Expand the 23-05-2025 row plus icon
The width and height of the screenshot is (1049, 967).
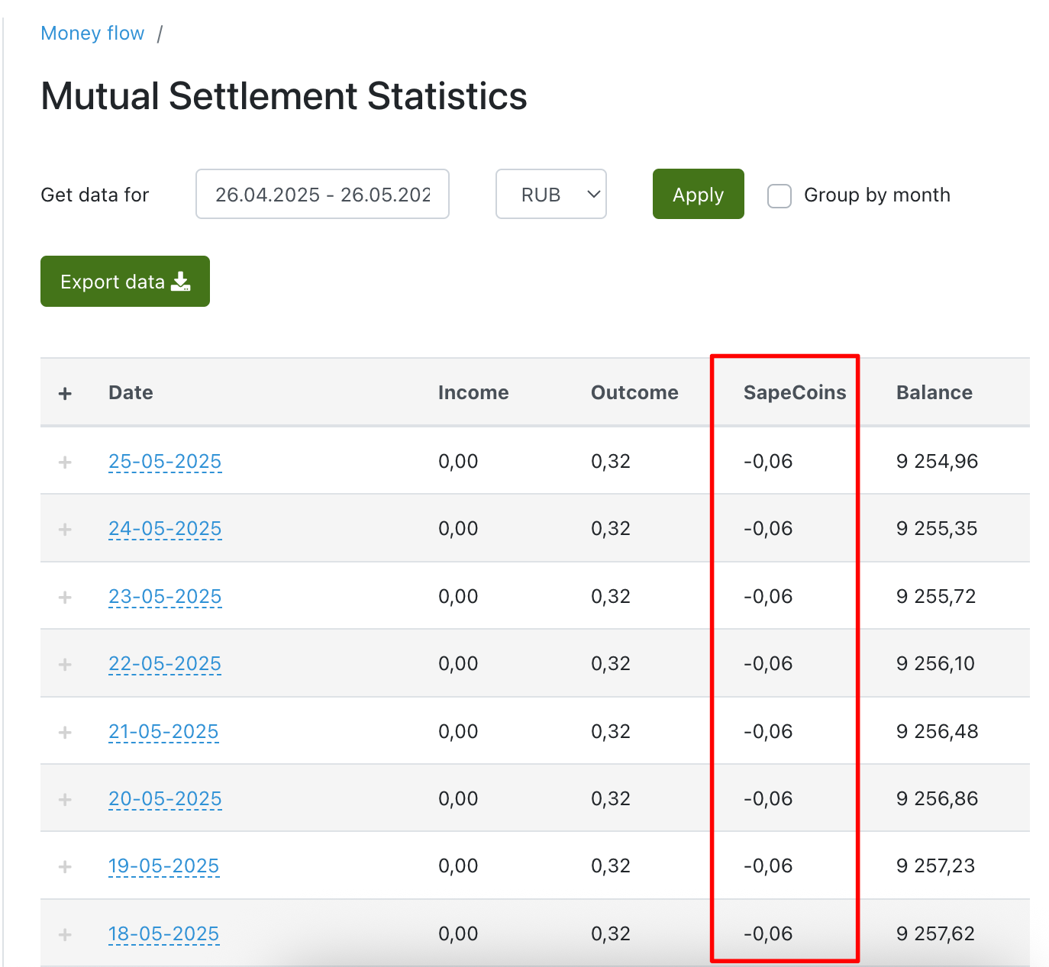[65, 597]
